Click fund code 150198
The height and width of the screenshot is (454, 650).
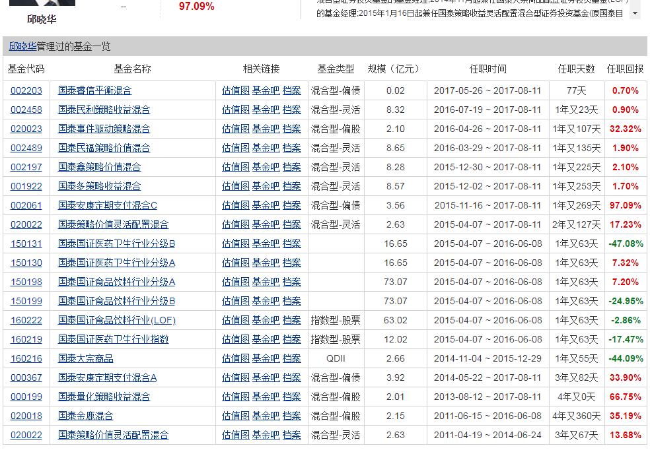click(26, 282)
